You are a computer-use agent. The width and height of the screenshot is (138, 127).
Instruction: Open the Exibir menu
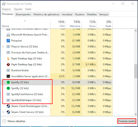pos(28,9)
